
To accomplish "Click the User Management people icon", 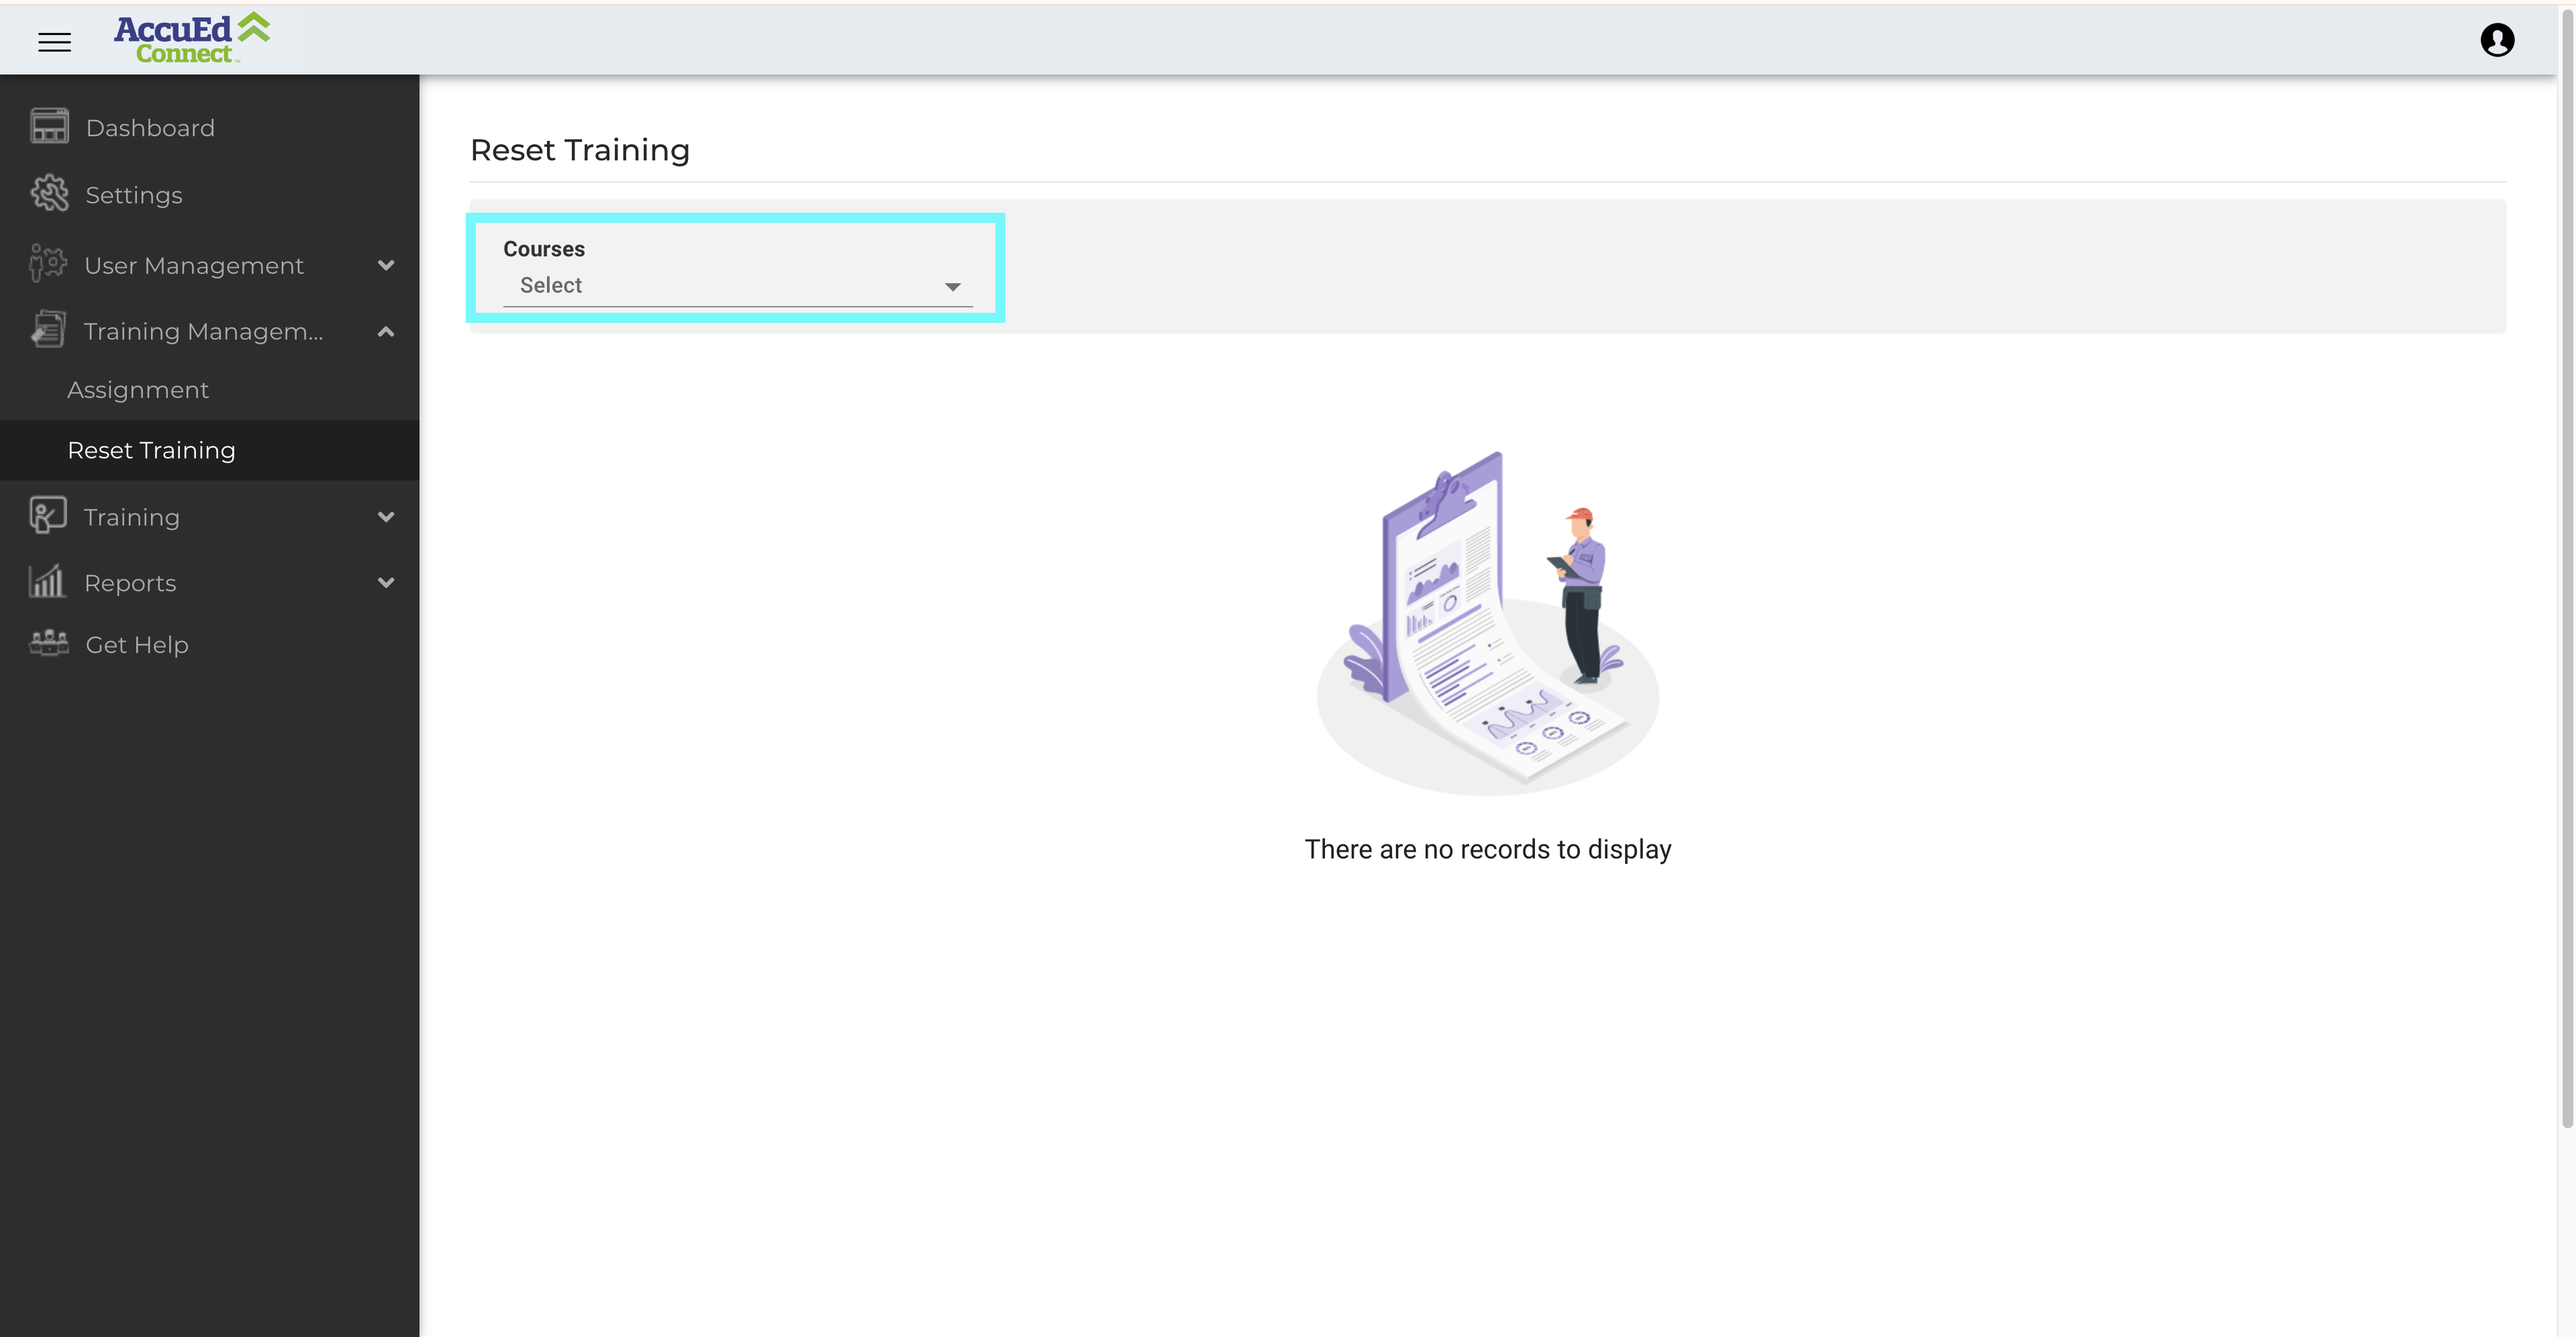I will [x=47, y=264].
